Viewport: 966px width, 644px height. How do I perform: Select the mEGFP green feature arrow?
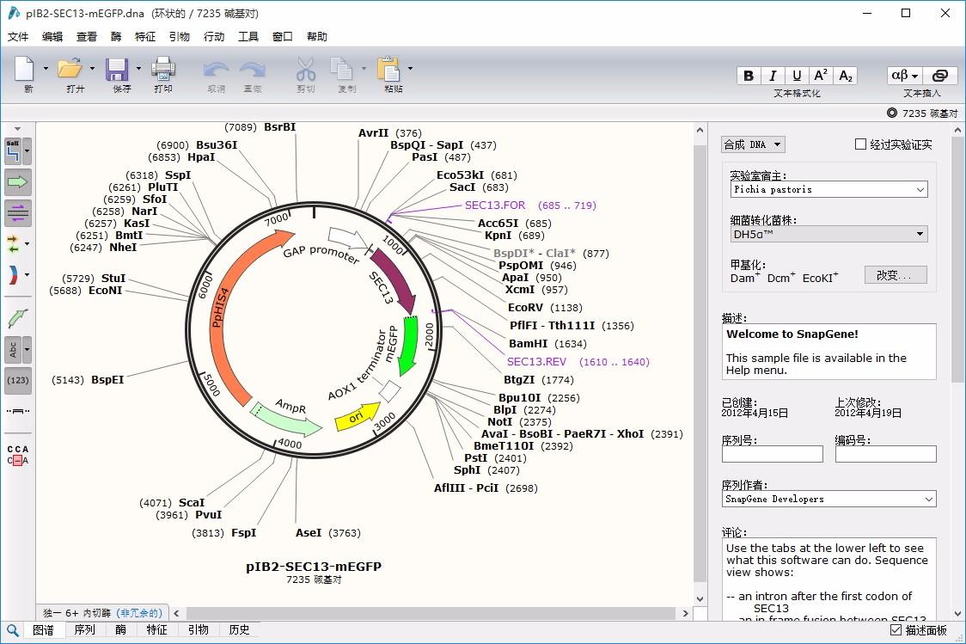(x=408, y=345)
